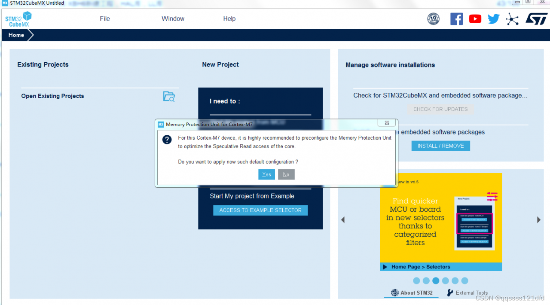The height and width of the screenshot is (305, 550).
Task: Select the fourth carousel dot
Action: point(446,281)
